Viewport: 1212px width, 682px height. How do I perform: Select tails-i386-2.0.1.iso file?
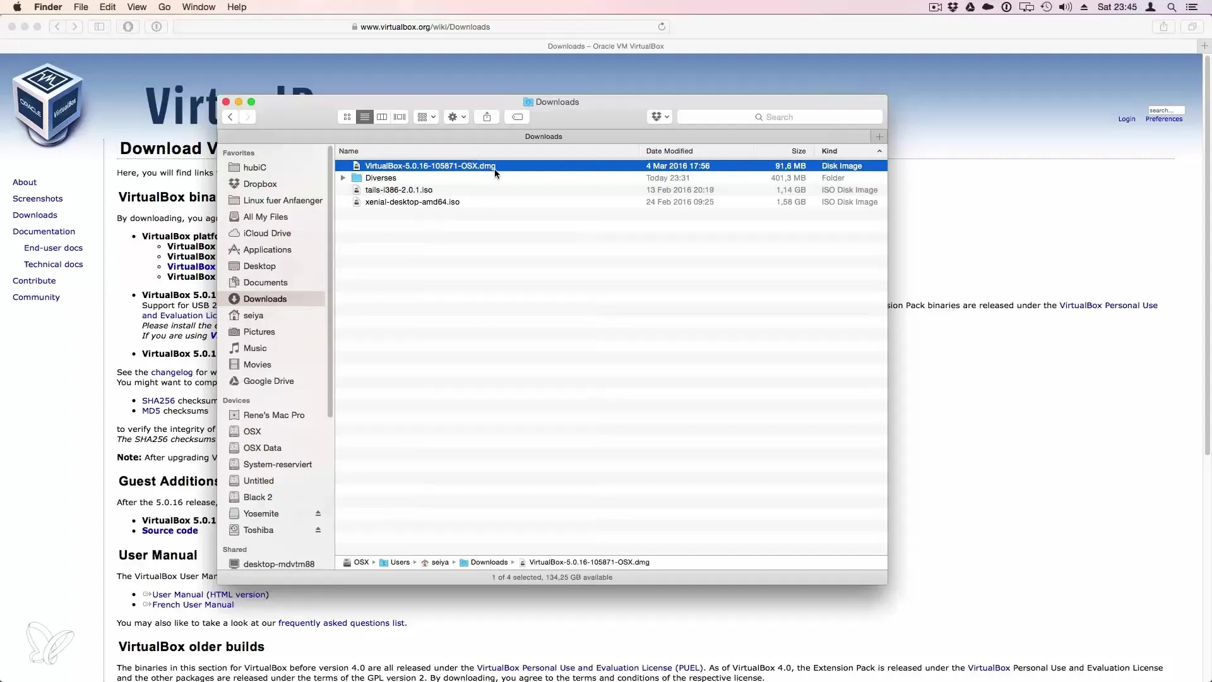click(x=611, y=190)
